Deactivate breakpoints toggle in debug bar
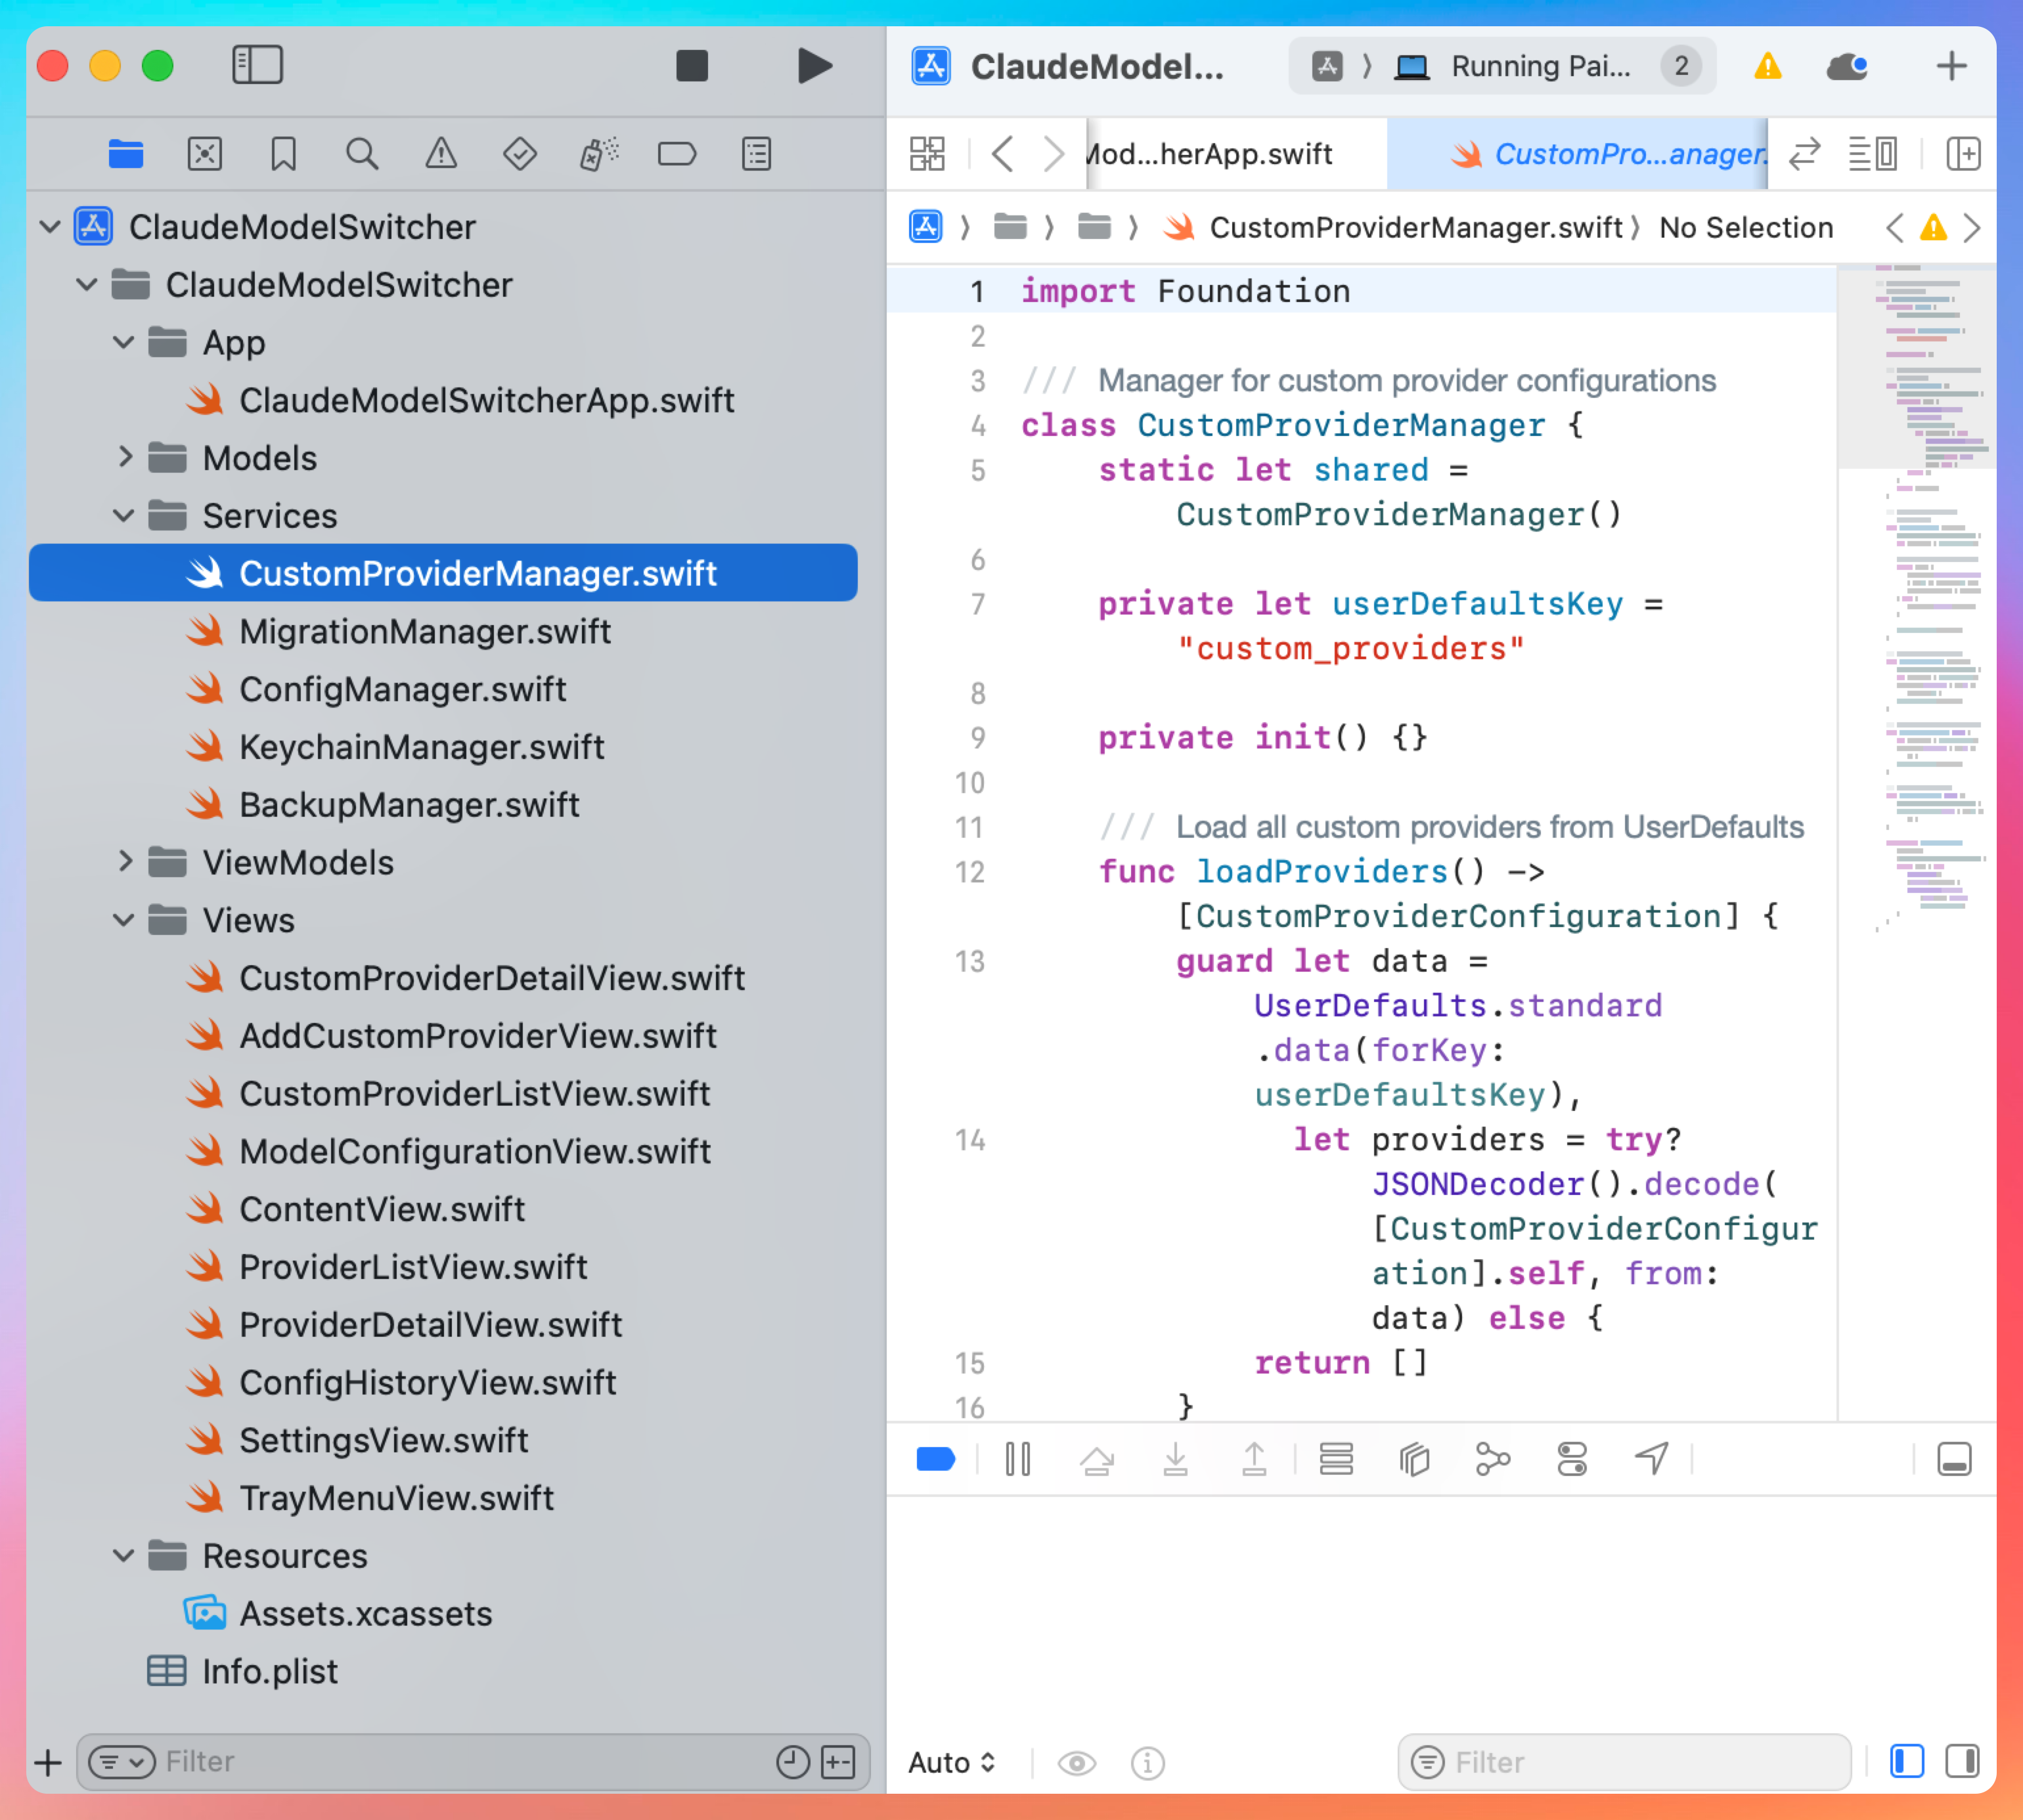 [x=935, y=1460]
